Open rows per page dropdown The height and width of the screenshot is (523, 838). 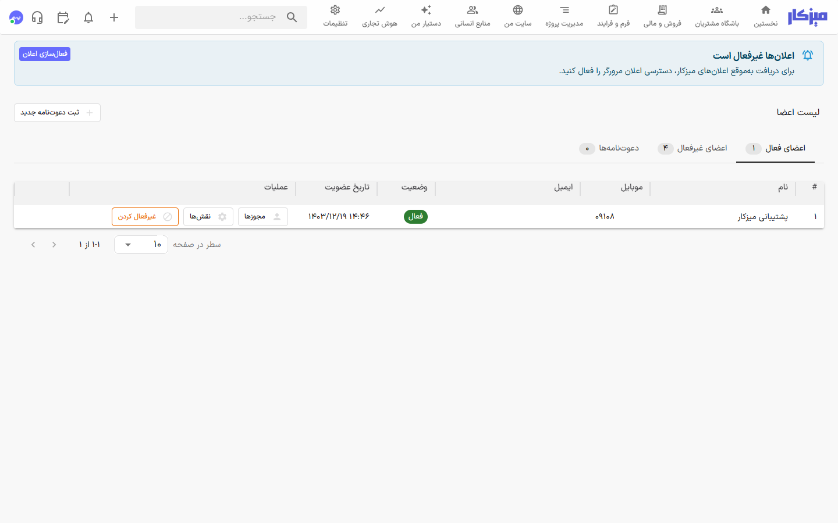click(141, 245)
